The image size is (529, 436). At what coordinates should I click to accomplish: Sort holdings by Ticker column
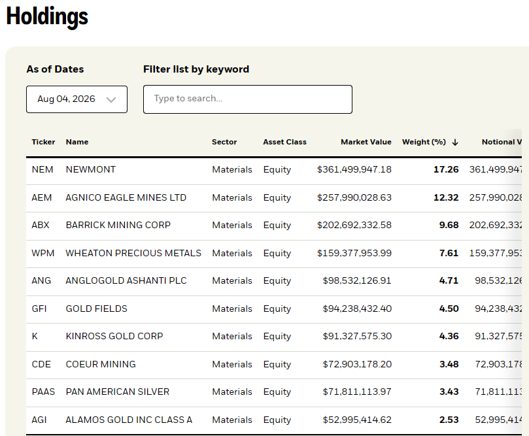(x=43, y=142)
